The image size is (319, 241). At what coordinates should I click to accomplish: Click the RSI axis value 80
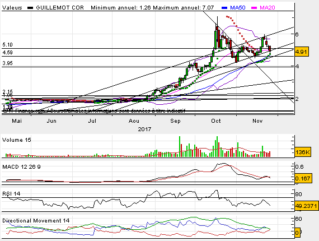point(298,194)
